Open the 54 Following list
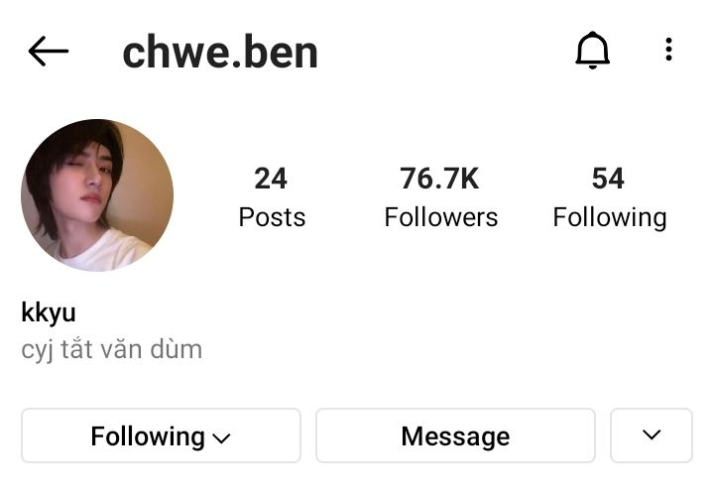714x496 pixels. point(609,196)
